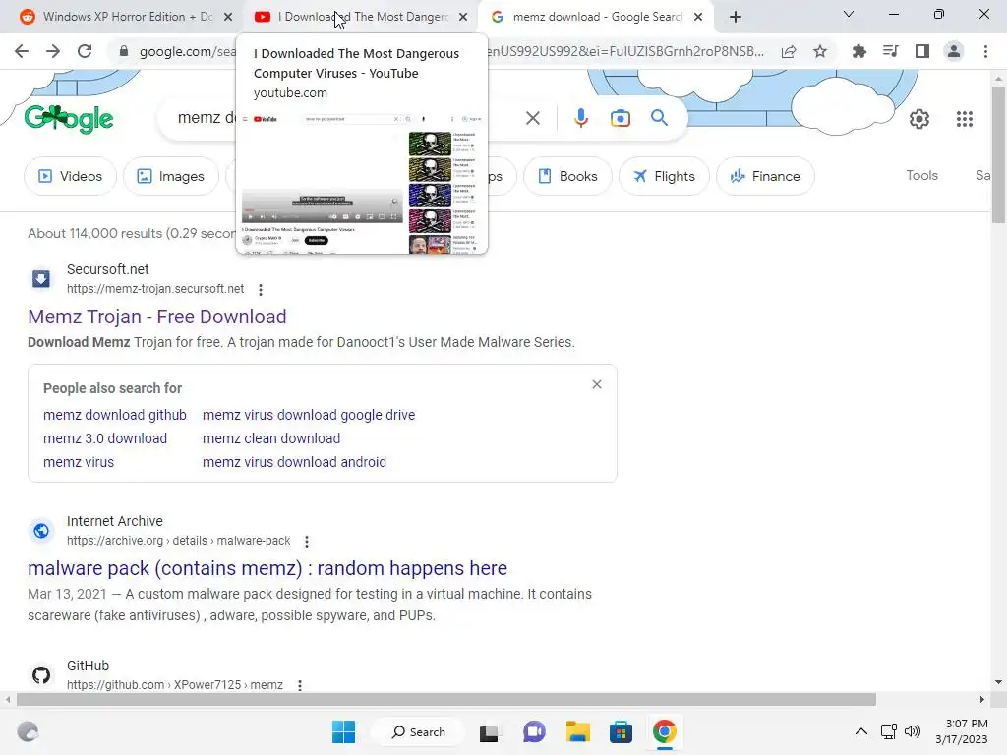Screen dimensions: 1007x755
Task: Open malware pack (contains memz) result
Action: pos(267,568)
